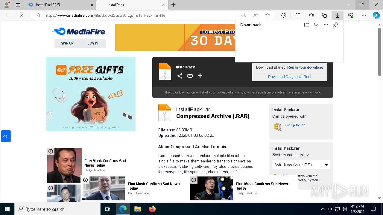Viewport: 383px width, 215px height.
Task: Open the Windows Start menu
Action: (7, 209)
